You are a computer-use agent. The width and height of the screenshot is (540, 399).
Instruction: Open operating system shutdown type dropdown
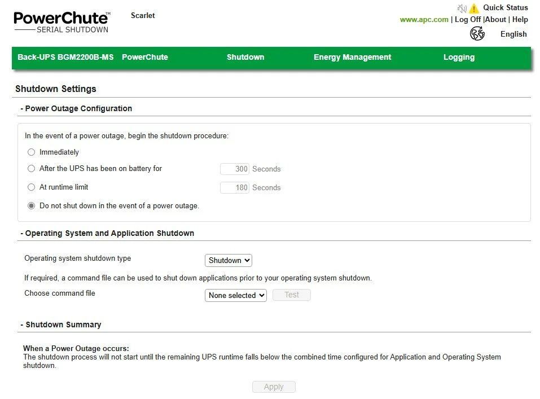click(229, 261)
